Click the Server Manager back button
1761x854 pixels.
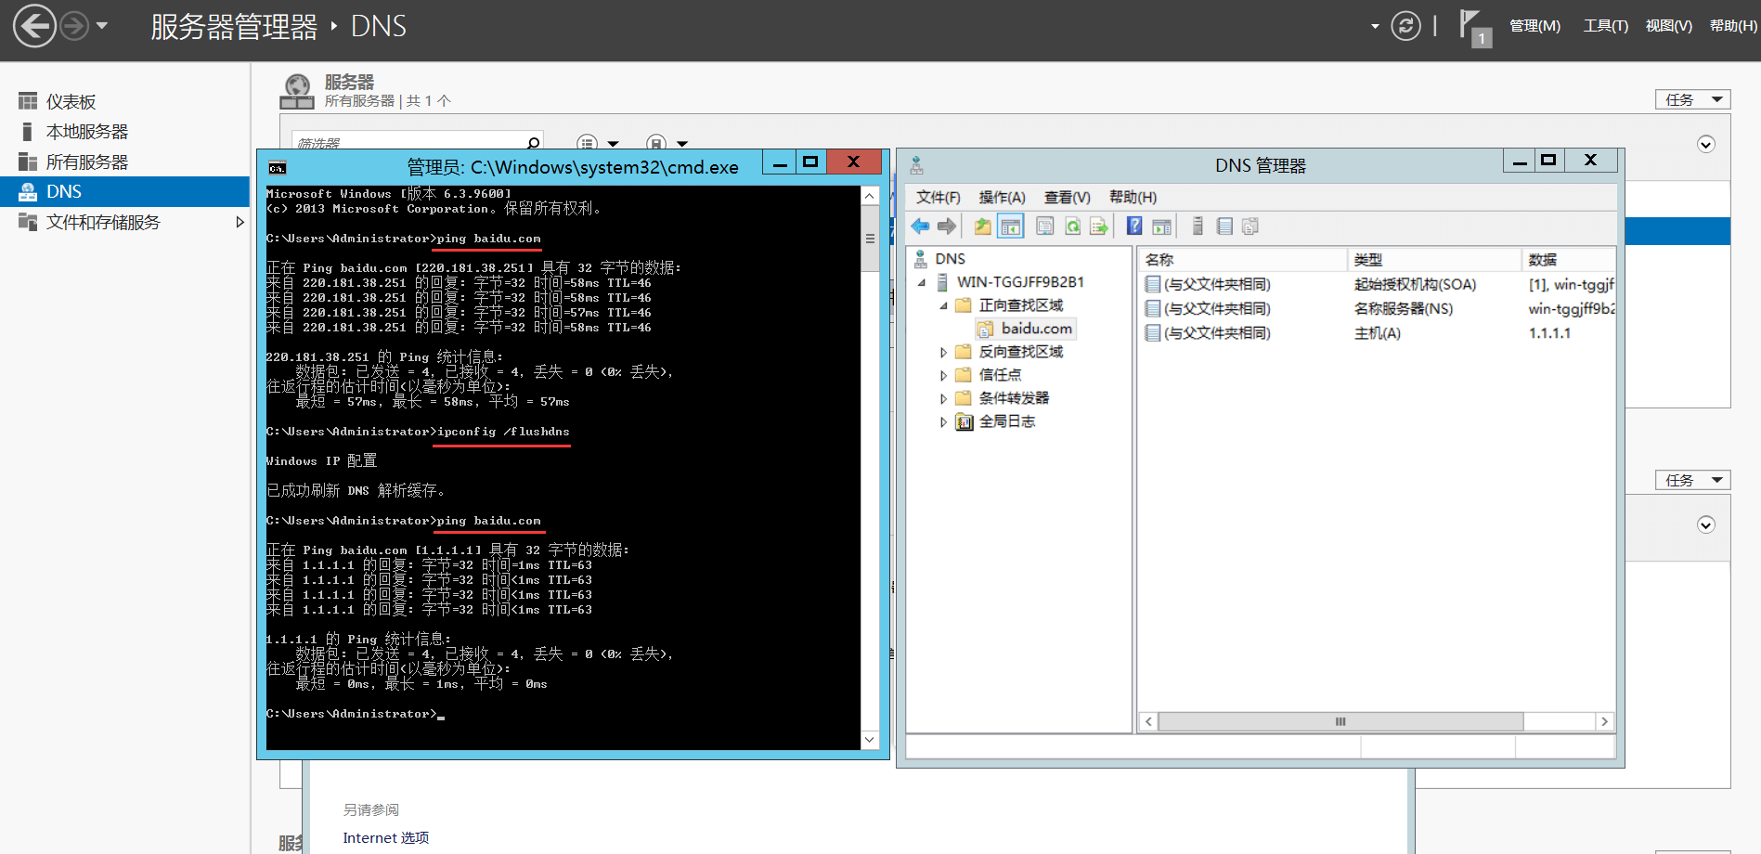(34, 26)
